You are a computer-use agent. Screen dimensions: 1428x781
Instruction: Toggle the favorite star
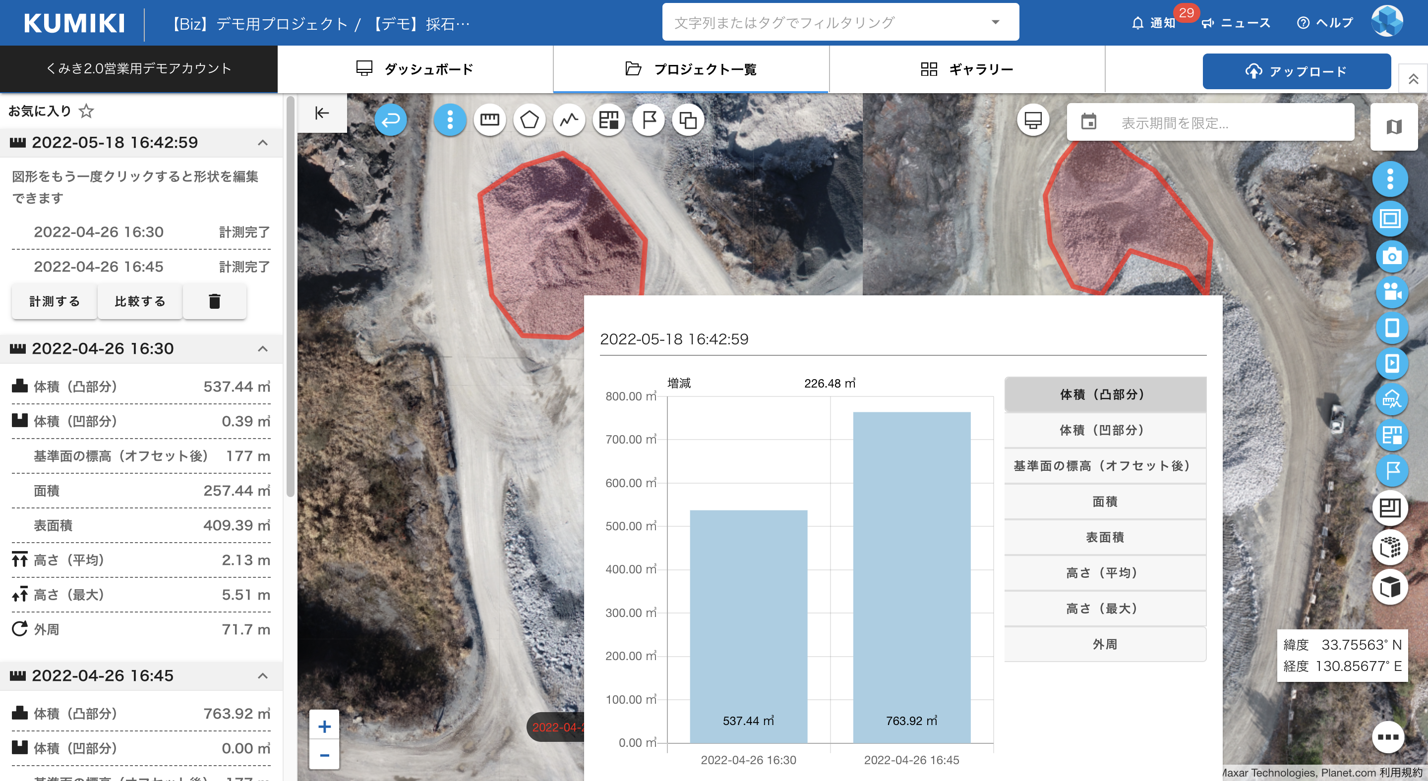[86, 111]
